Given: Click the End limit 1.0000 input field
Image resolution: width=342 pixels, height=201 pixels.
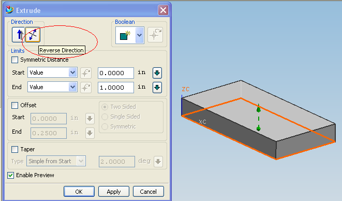Looking at the screenshot, I should pyautogui.click(x=116, y=88).
